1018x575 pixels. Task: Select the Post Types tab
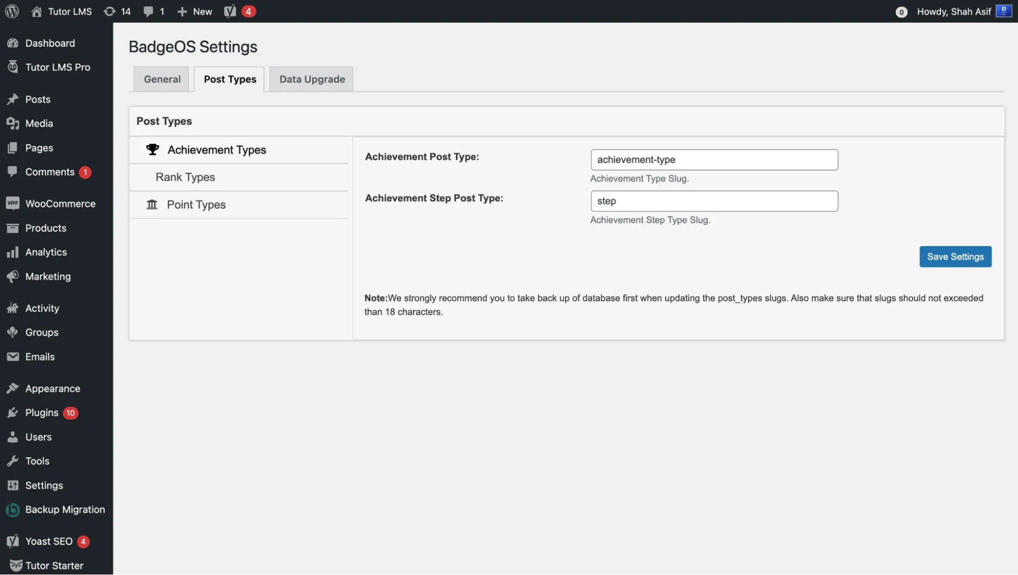(x=230, y=79)
